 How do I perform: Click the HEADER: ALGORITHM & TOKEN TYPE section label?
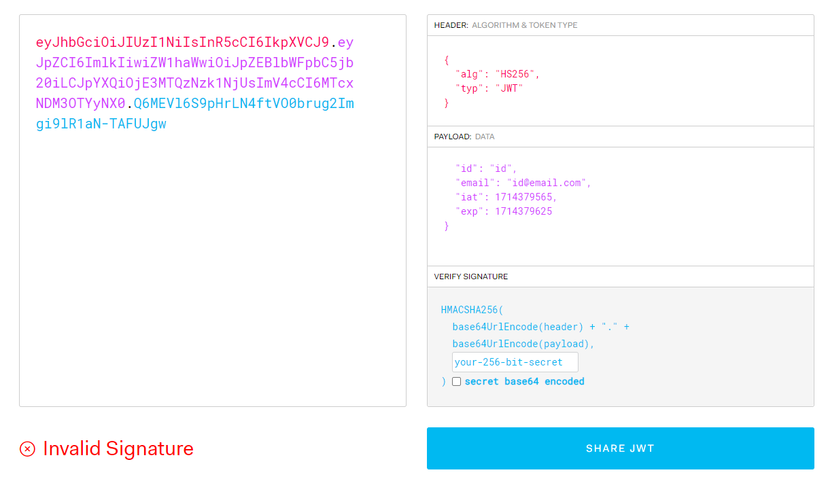(x=506, y=24)
